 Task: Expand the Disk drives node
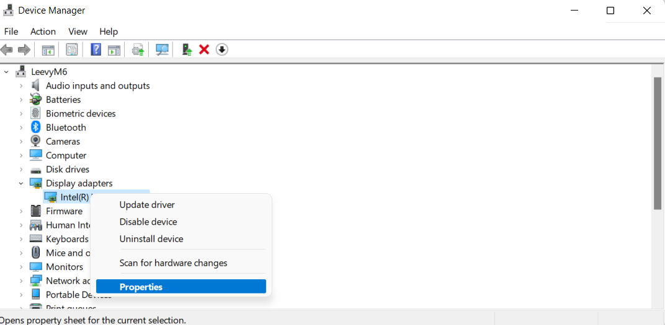21,169
